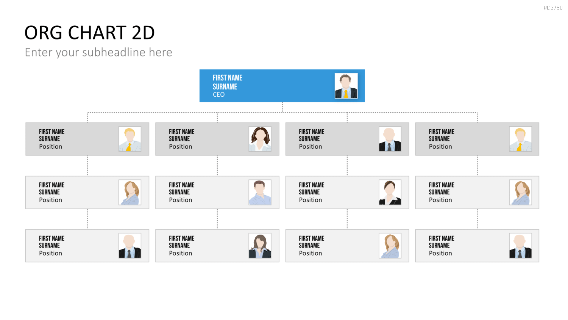568x320 pixels.
Task: Click the long dark-haired woman avatar in white blouse
Action: 260,139
